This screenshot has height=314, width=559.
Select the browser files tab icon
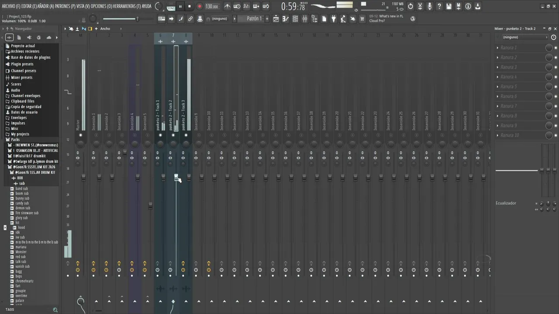[x=19, y=38]
